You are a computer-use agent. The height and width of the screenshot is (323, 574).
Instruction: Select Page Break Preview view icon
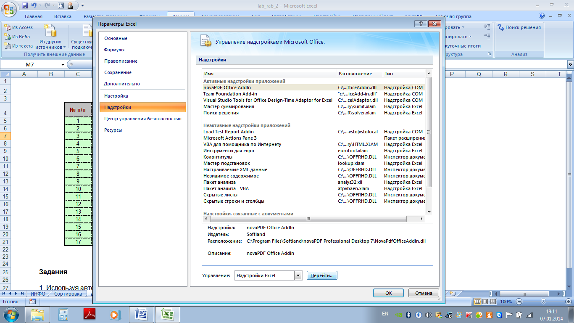pyautogui.click(x=492, y=302)
